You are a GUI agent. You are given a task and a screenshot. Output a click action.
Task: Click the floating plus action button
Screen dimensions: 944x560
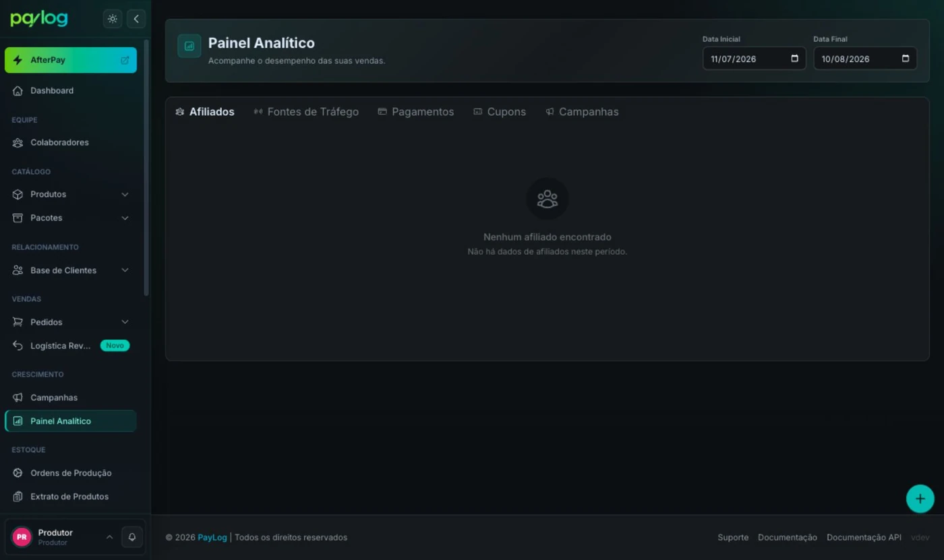pyautogui.click(x=920, y=499)
